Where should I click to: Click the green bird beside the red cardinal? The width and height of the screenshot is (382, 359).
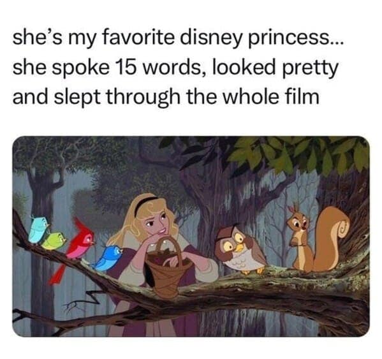point(54,241)
